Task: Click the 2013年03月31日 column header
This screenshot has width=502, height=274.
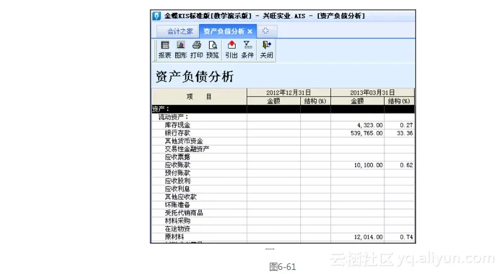Action: click(x=372, y=92)
